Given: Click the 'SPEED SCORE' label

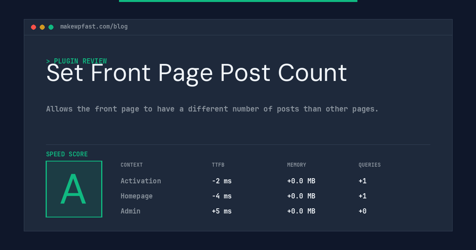Looking at the screenshot, I should [x=67, y=154].
